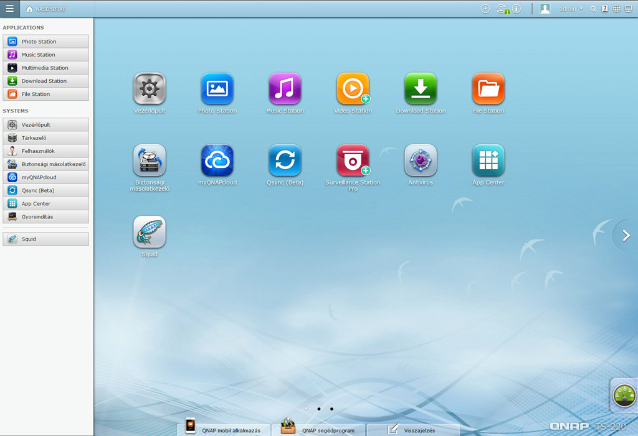Open Biztonsági másolatkezelő desktop icon
638x436 pixels.
[x=150, y=160]
